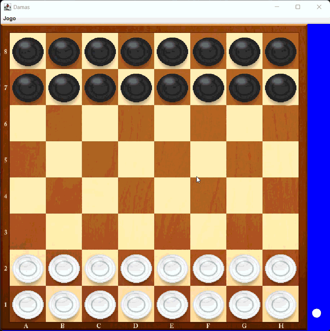Click the white piece on H2
The image size is (330, 331).
pyautogui.click(x=281, y=268)
